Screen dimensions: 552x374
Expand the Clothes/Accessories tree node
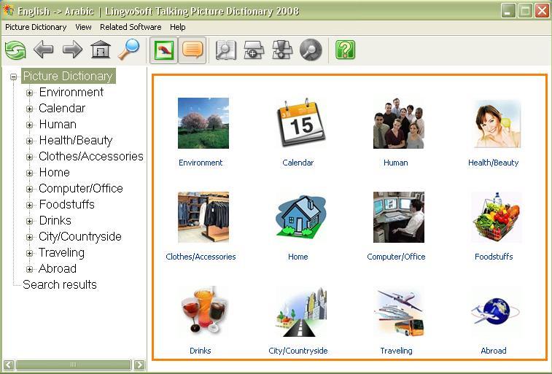point(30,157)
